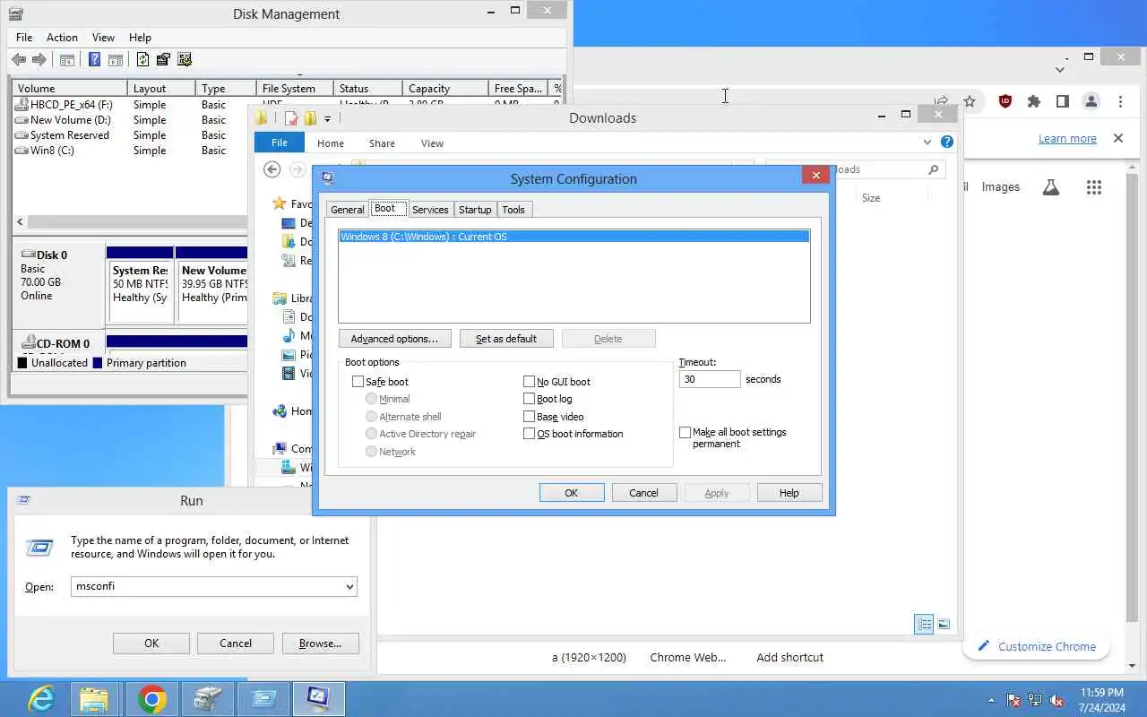1147x717 pixels.
Task: Click the Downloads window help question mark icon
Action: 947,142
